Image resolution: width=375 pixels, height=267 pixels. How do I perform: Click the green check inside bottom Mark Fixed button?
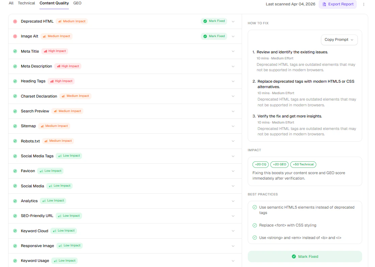[x=293, y=256]
